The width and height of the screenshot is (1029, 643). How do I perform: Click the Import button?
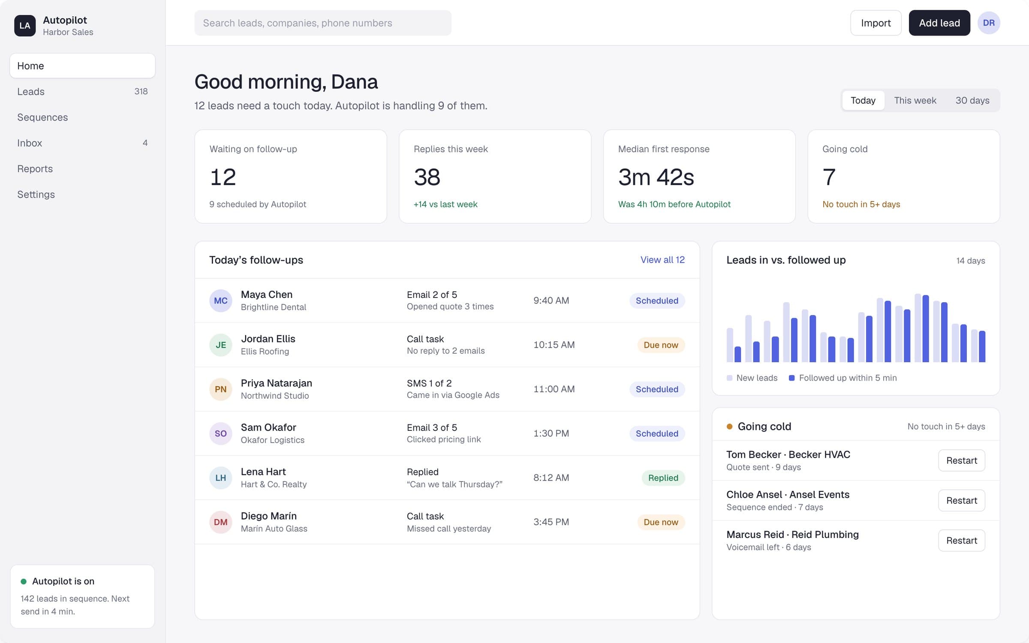coord(876,23)
